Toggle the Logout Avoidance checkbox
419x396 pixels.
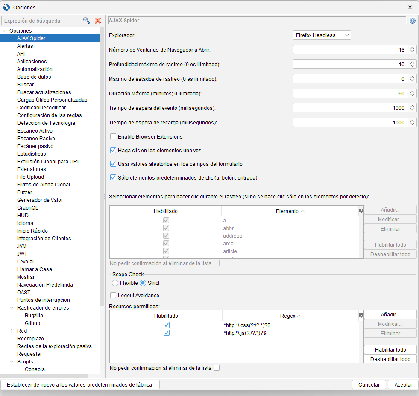(113, 295)
